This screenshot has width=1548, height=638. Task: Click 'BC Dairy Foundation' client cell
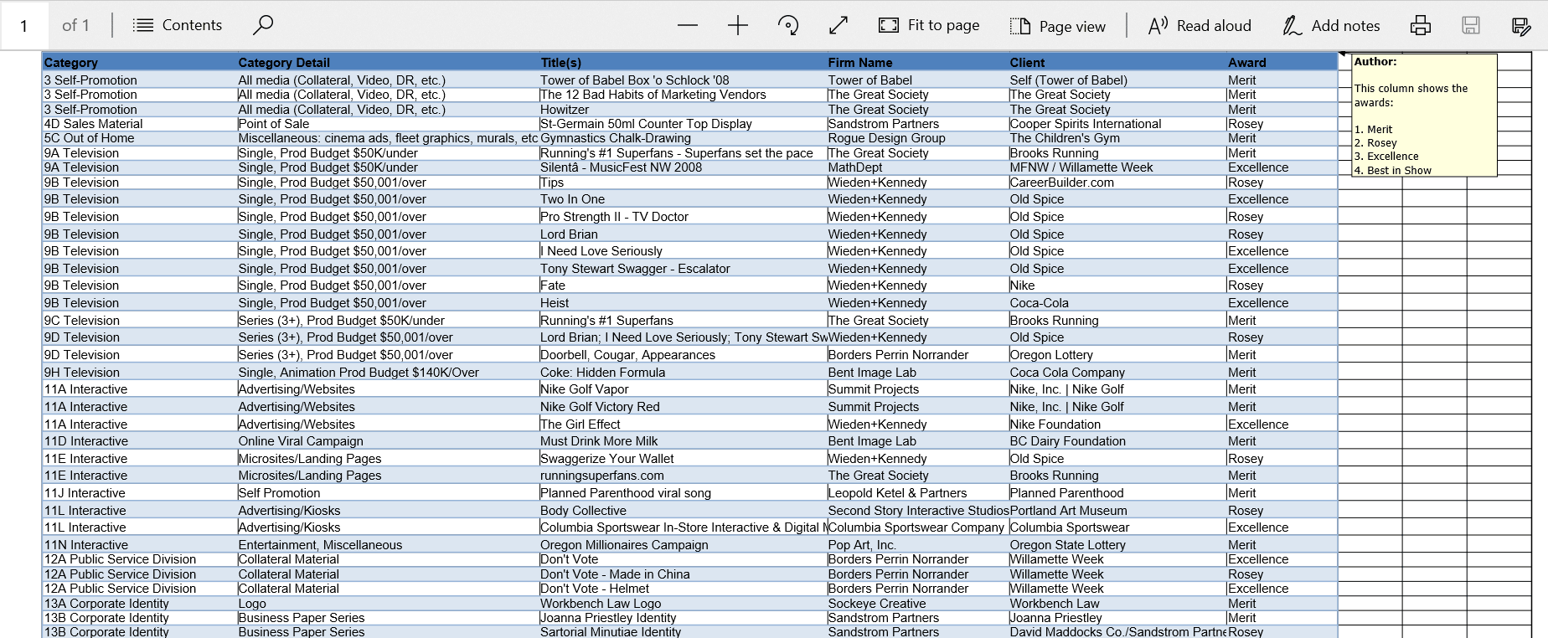click(x=1067, y=441)
